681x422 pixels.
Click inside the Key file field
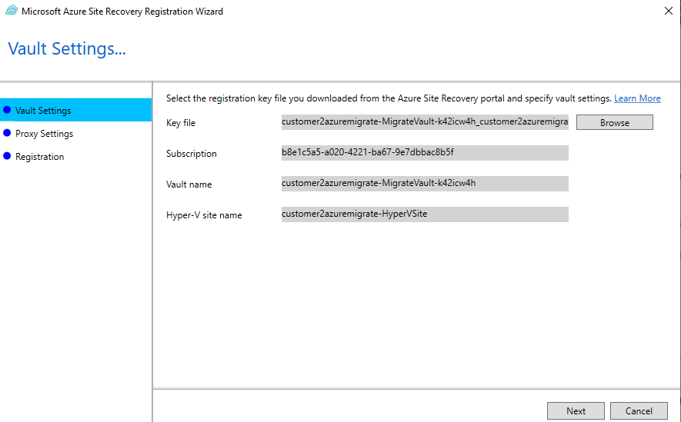pos(425,122)
